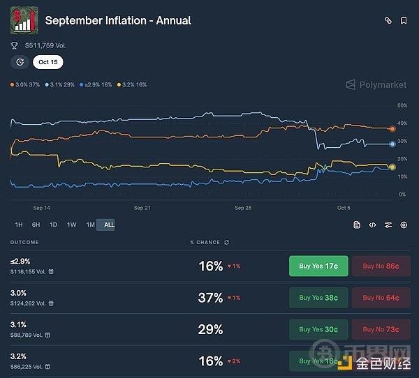Screen dimensions: 419x378
Task: Select the Oct 15 date pill
Action: point(47,62)
